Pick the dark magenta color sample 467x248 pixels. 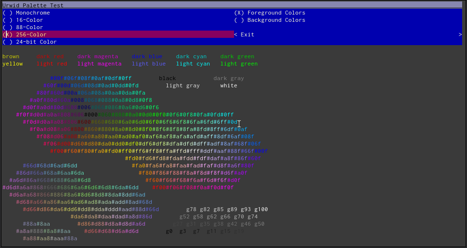pos(97,56)
